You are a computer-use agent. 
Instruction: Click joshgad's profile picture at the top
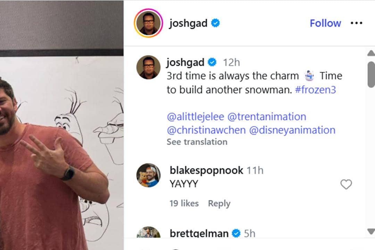(x=148, y=23)
